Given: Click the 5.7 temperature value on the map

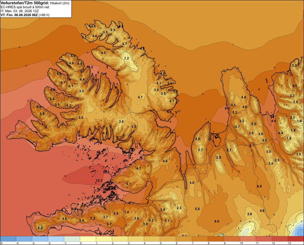Looking at the screenshot, I should pos(109,224).
